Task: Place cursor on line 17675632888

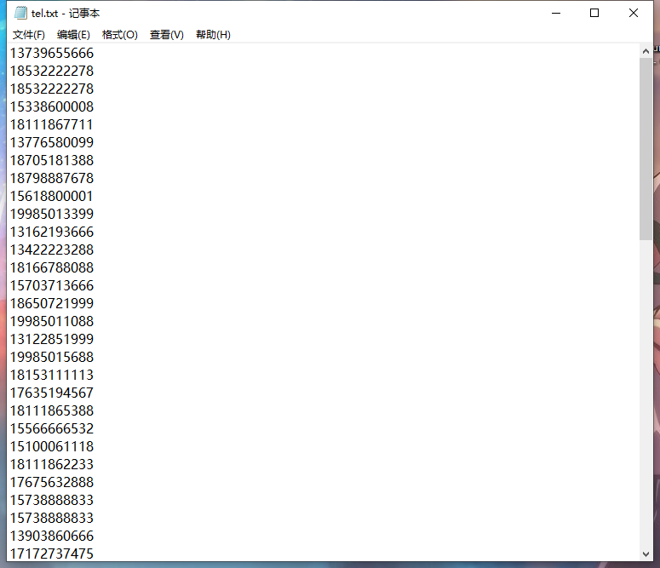Action: (52, 483)
